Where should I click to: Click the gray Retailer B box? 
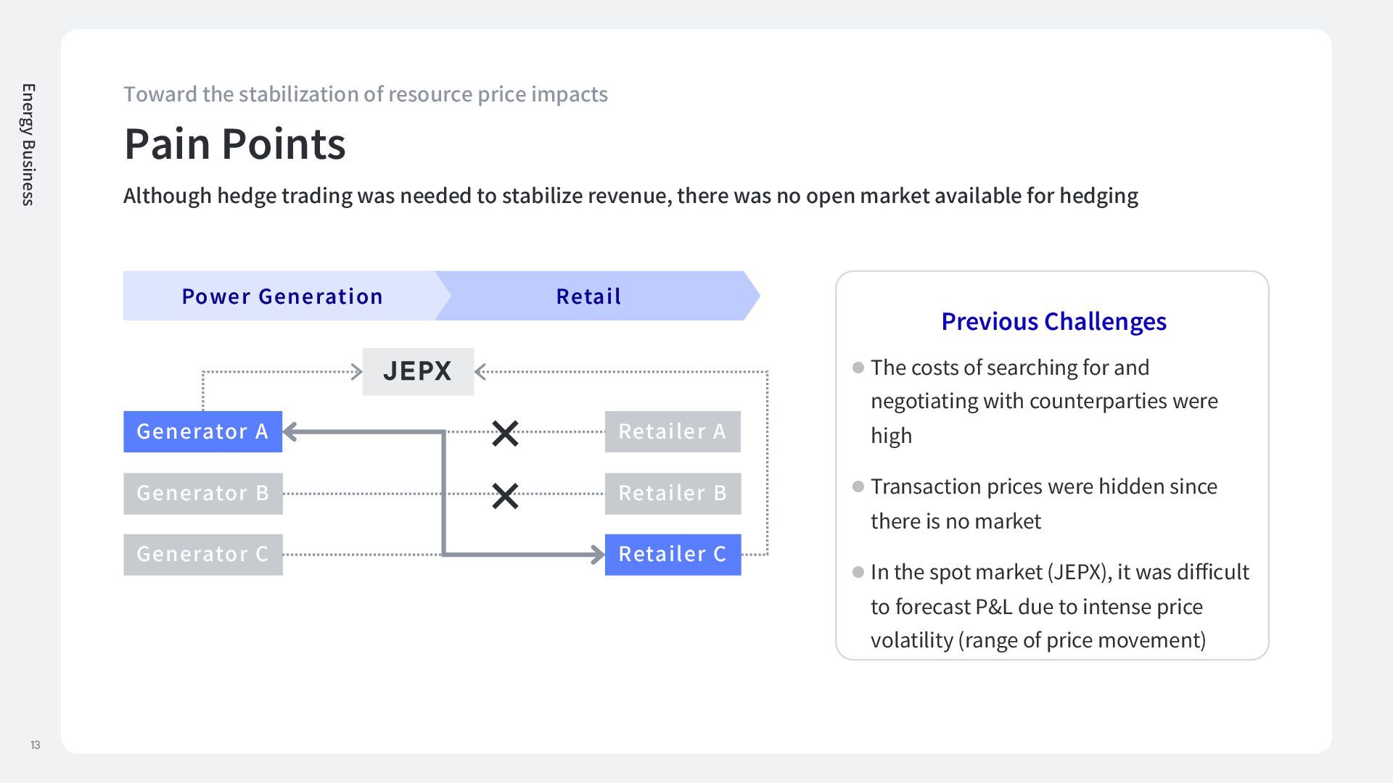673,494
